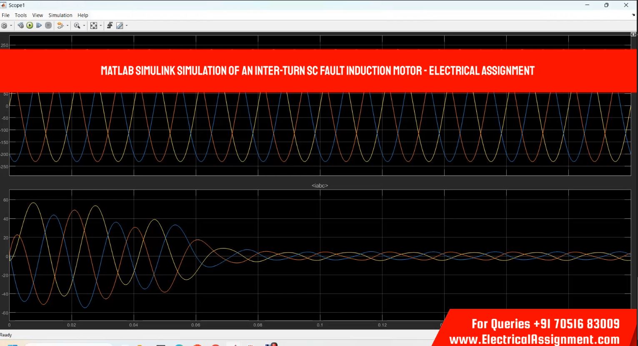Open the Tools menu
638x346 pixels.
(x=21, y=15)
